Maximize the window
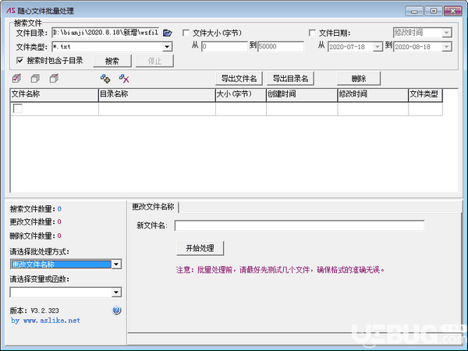 click(x=434, y=11)
